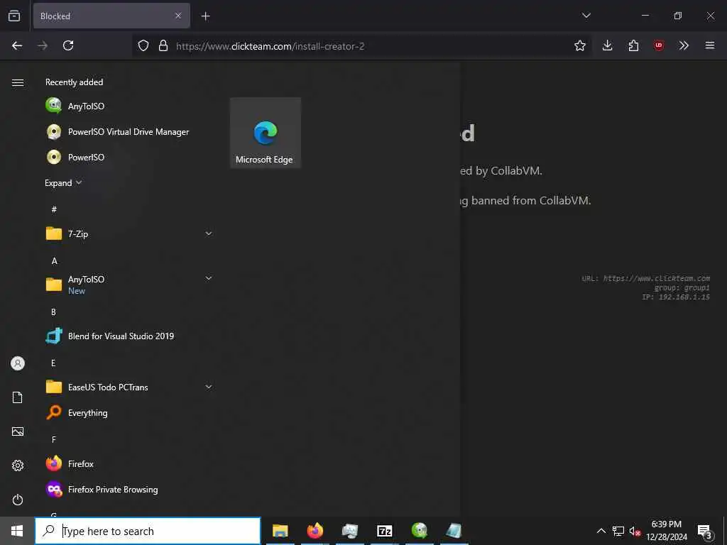Open the Firefox extensions menu
Image resolution: width=727 pixels, height=545 pixels.
[x=633, y=45]
